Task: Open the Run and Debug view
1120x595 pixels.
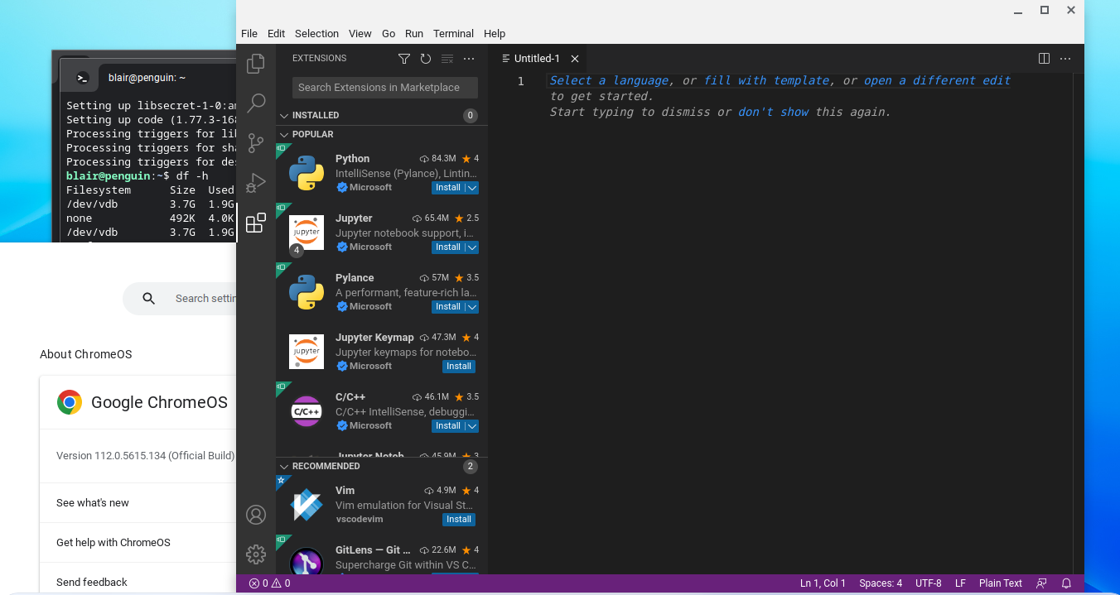Action: (x=256, y=182)
